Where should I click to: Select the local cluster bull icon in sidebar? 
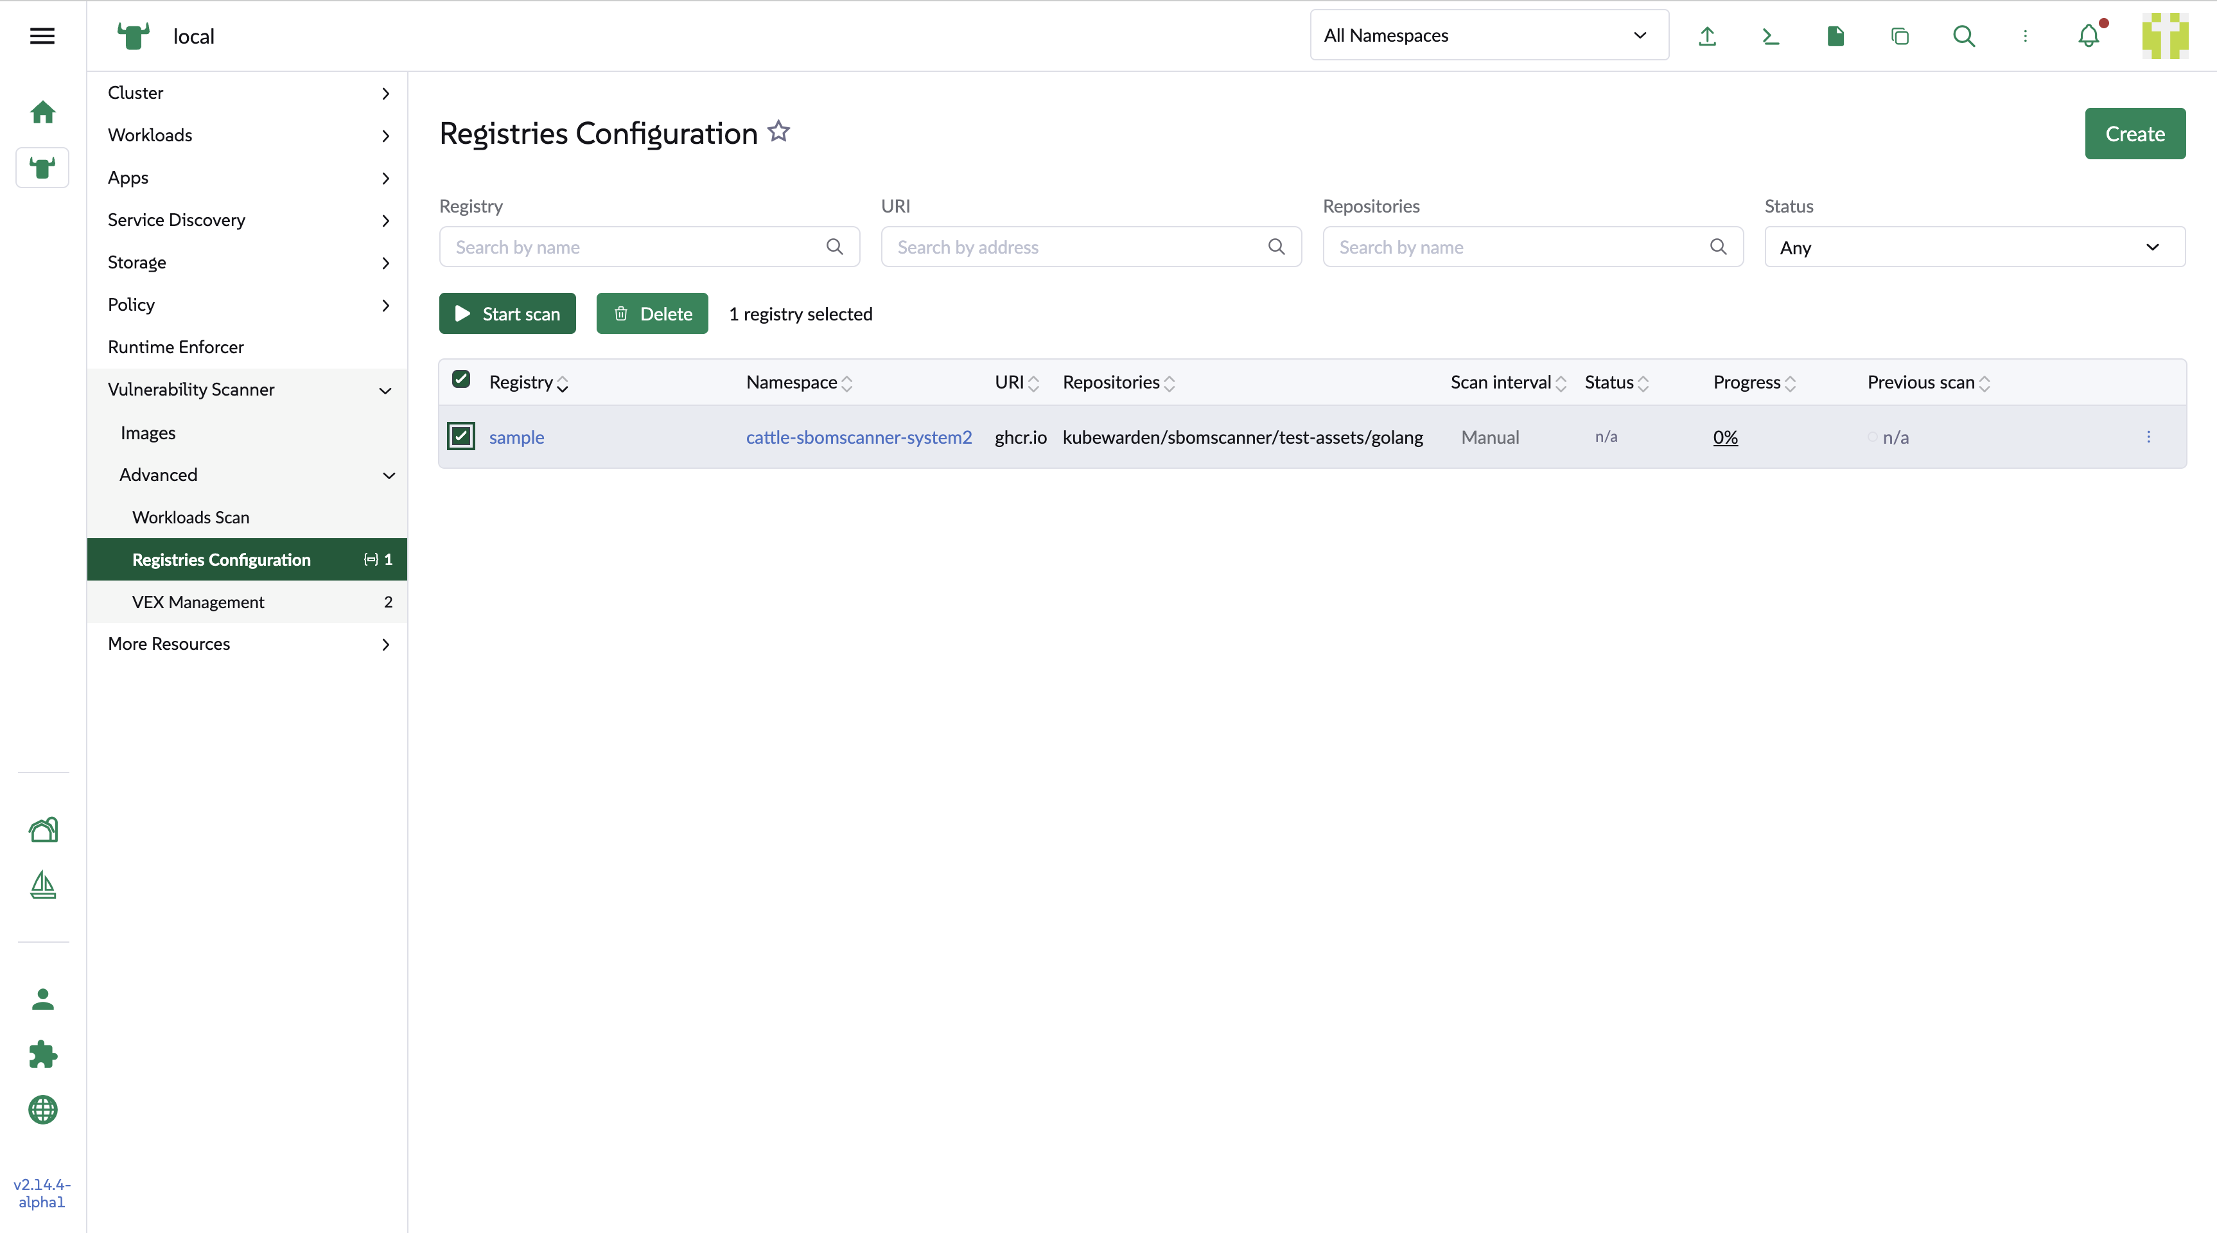(x=42, y=167)
